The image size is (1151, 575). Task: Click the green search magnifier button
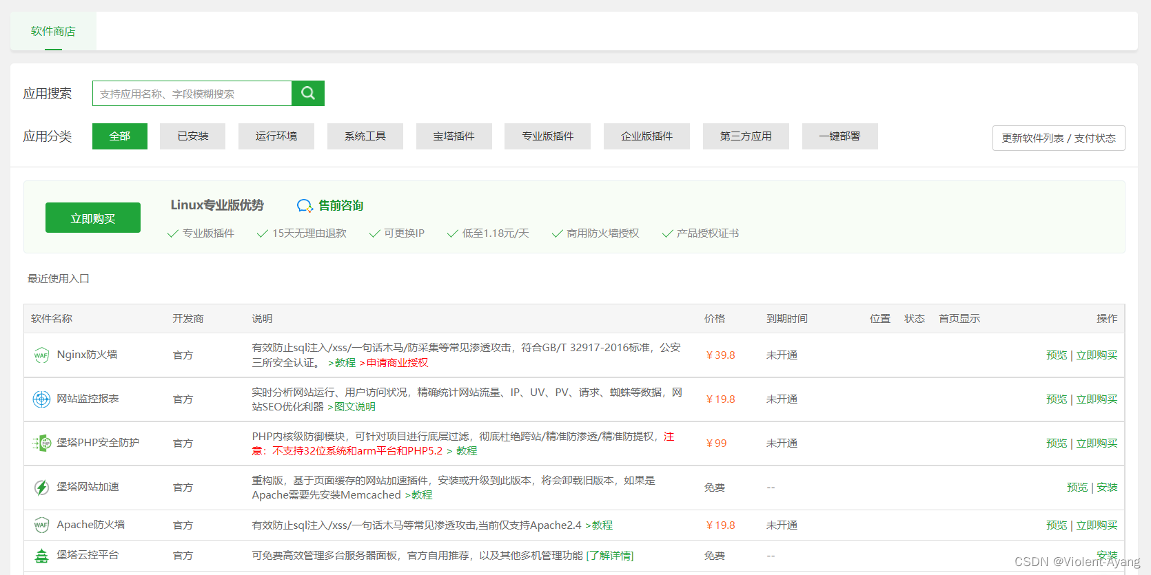pos(308,94)
